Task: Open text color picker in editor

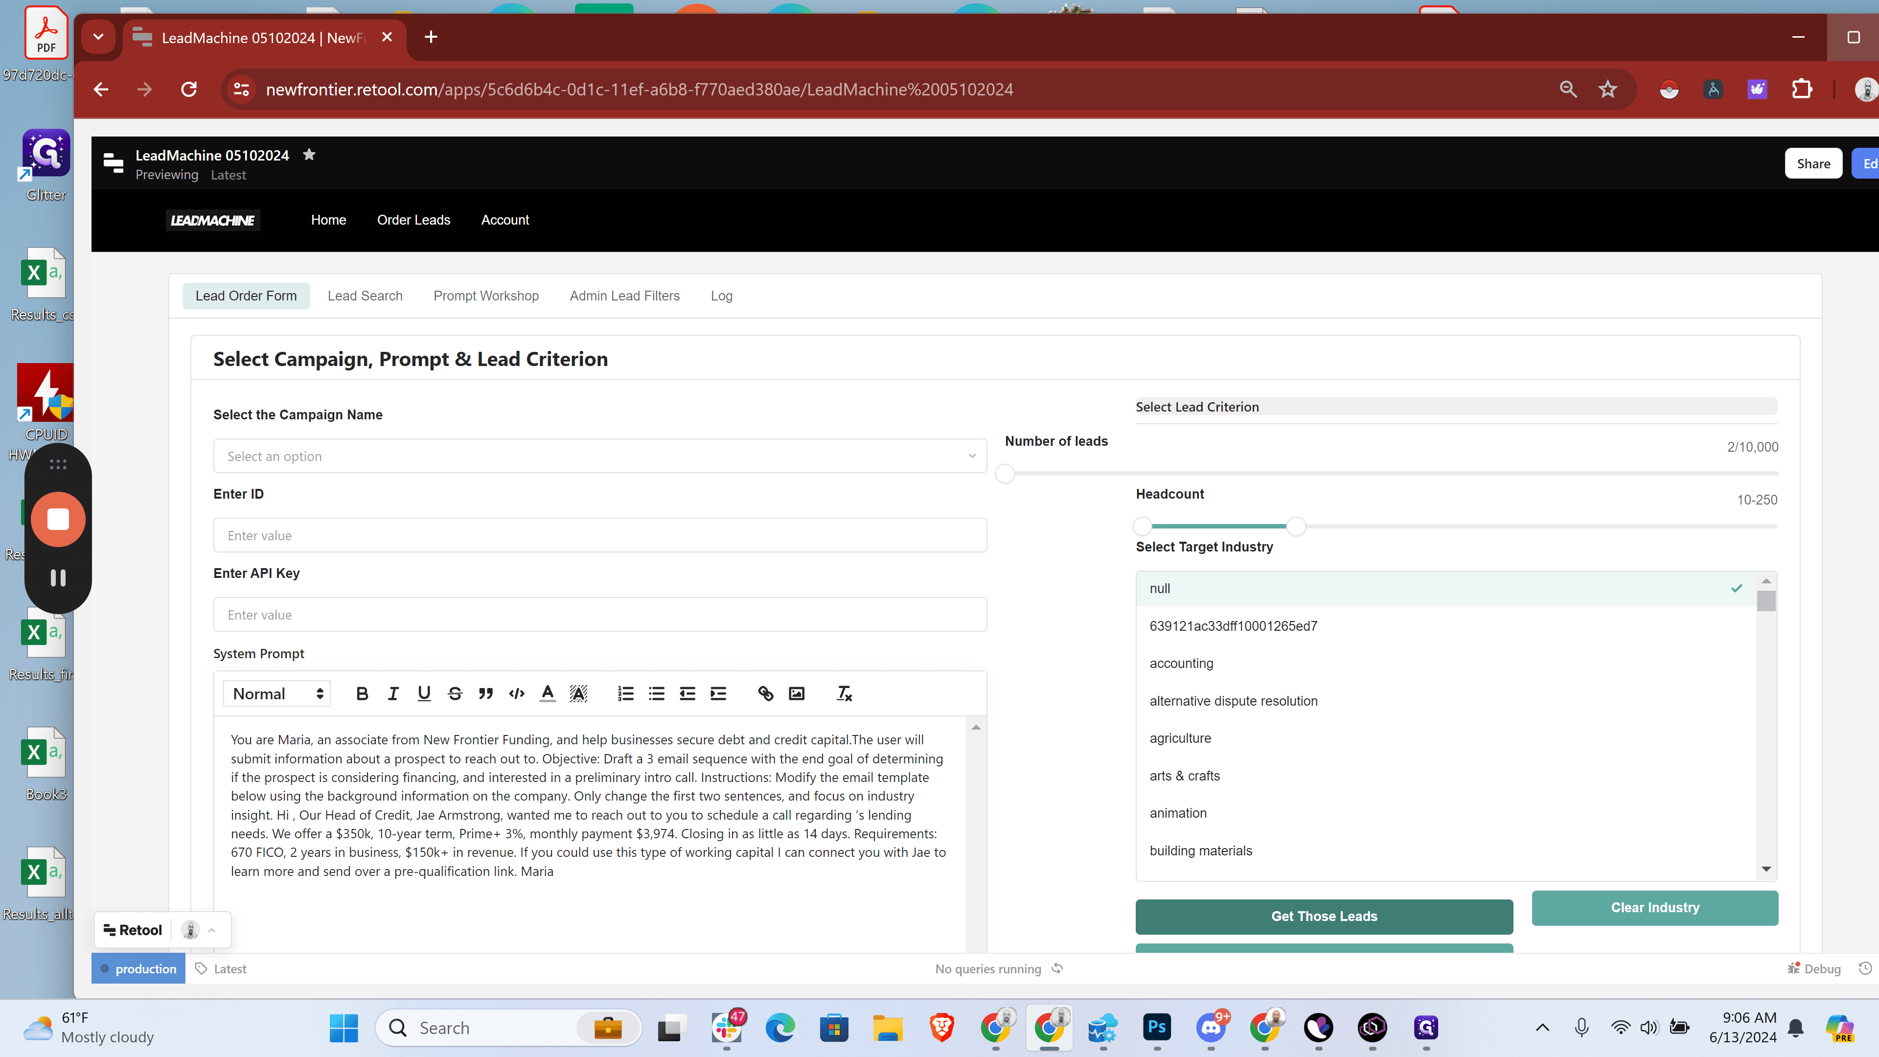Action: click(548, 694)
